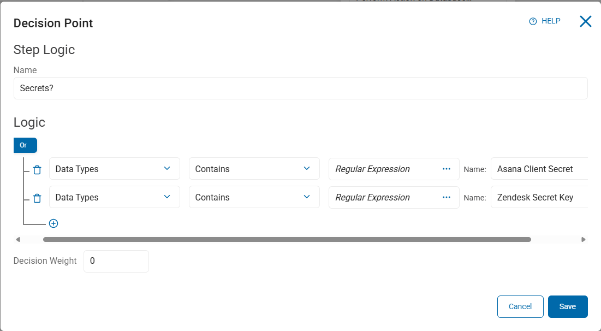The height and width of the screenshot is (331, 601).
Task: Click the Name field containing Secrets?
Action: click(300, 88)
